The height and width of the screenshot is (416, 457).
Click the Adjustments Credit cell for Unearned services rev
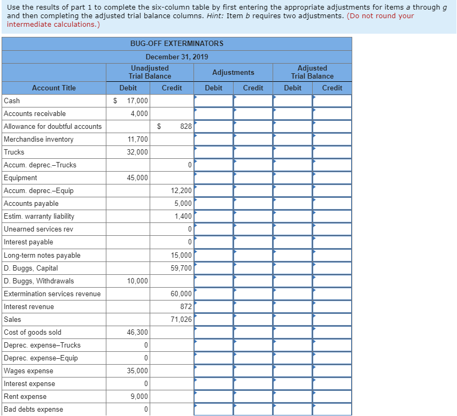click(253, 229)
